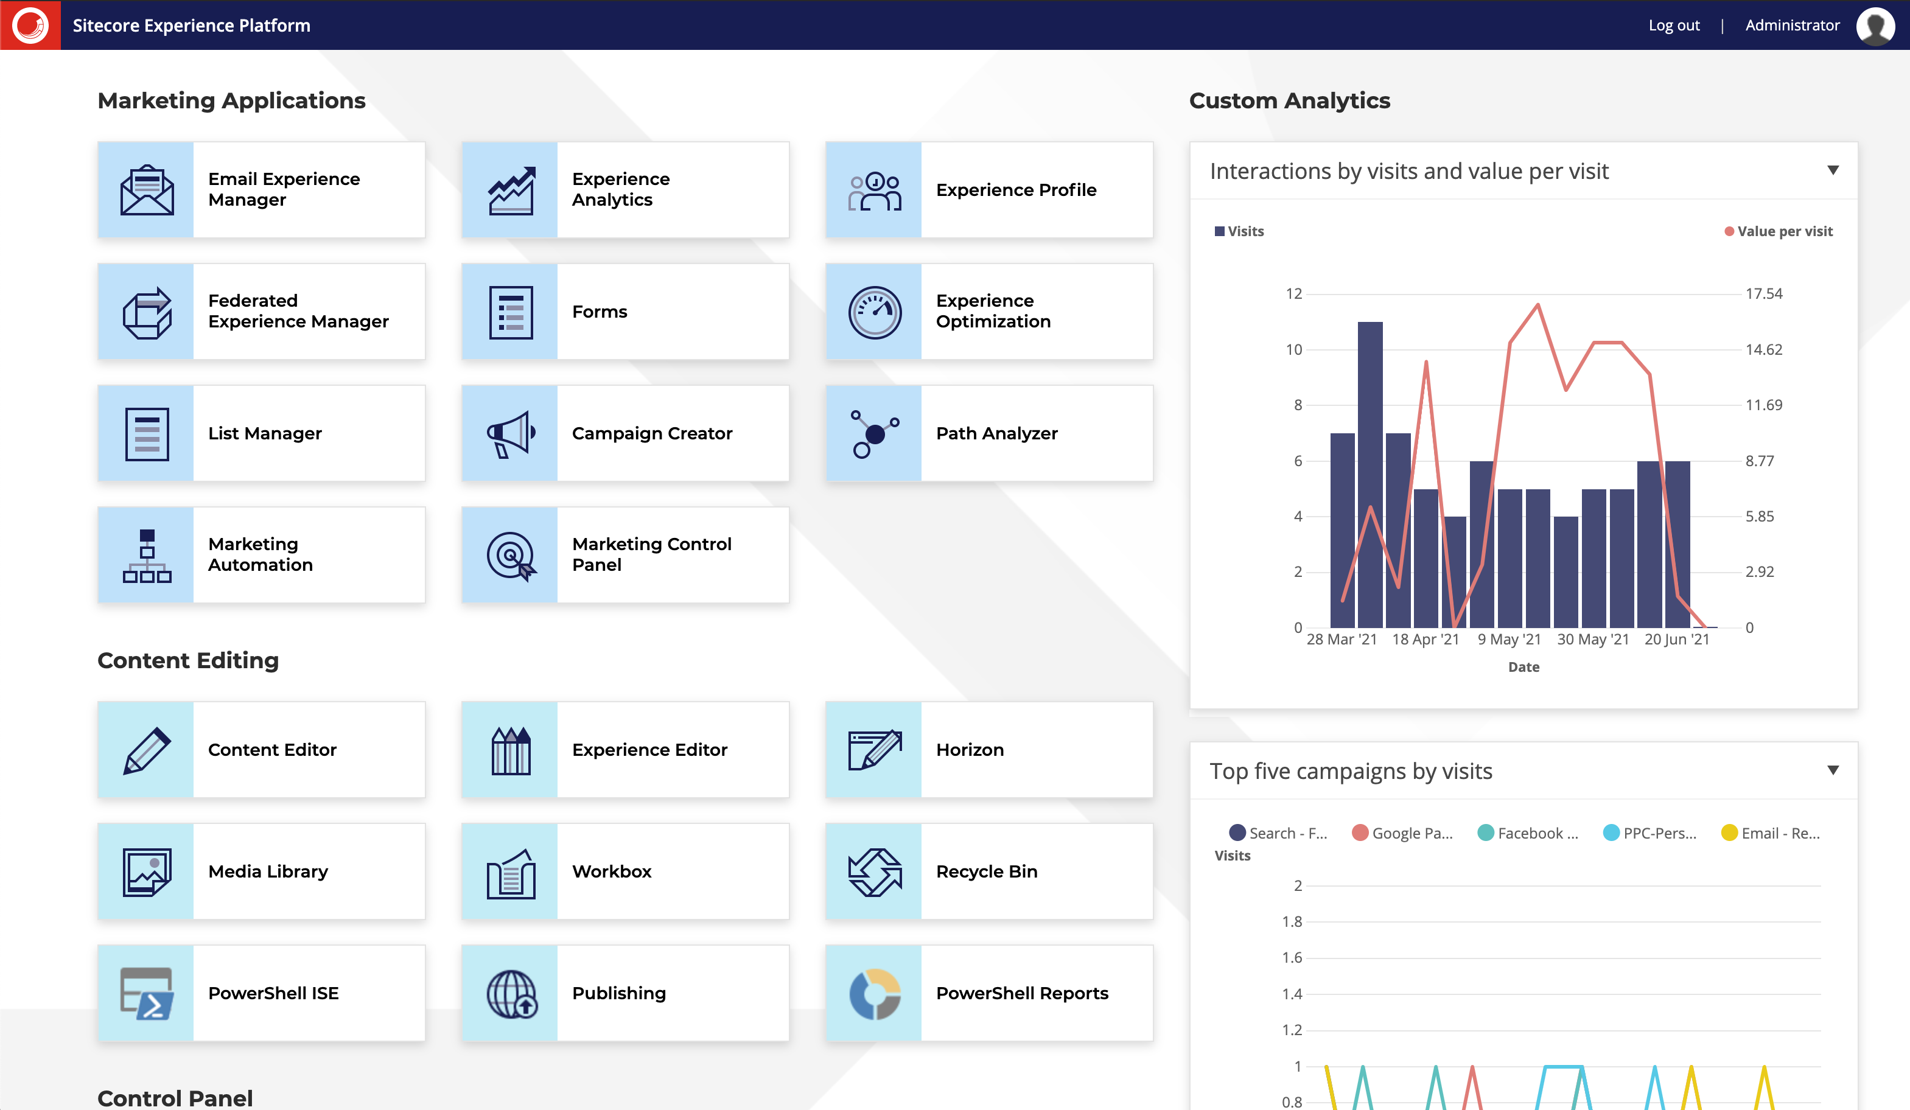Click the Path Analyzer nodes icon
1910x1110 pixels.
point(874,433)
